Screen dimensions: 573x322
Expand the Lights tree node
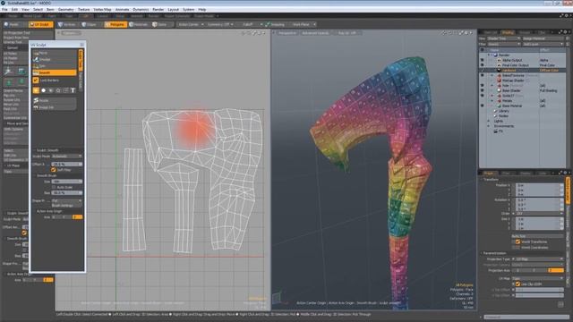pos(489,122)
